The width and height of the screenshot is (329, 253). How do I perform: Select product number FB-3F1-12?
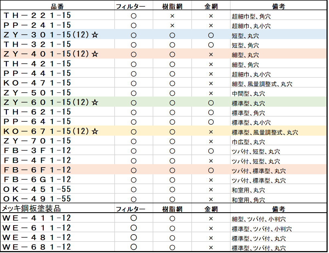(37, 150)
